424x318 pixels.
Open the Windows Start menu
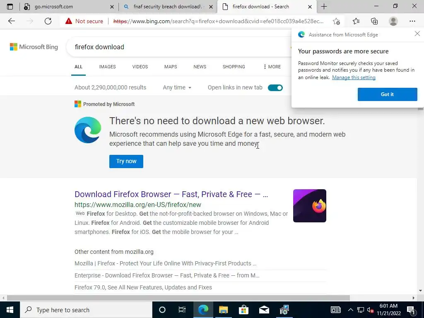coord(10,310)
